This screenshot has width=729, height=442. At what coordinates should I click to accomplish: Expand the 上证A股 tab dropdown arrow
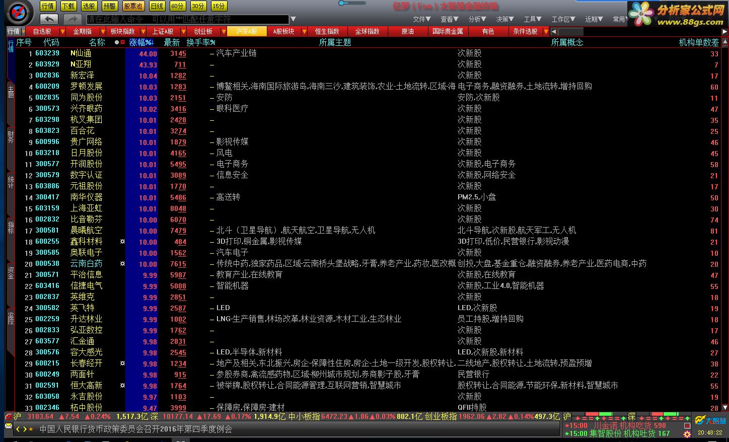pyautogui.click(x=184, y=31)
